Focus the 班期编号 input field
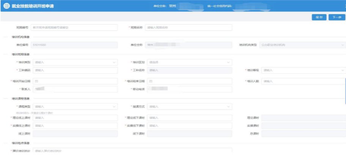Viewport: 346px width, 156px height. (x=74, y=27)
